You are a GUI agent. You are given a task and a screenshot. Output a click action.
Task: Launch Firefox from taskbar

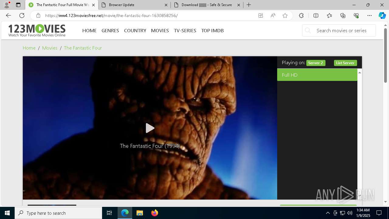[x=154, y=213]
